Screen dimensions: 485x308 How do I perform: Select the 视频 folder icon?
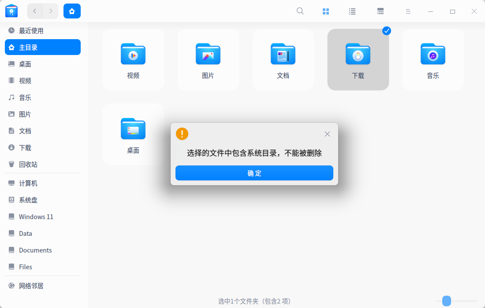pos(133,54)
